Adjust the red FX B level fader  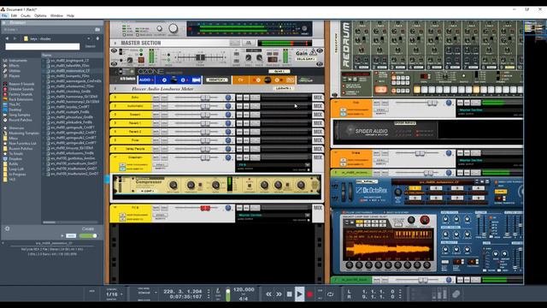(x=205, y=208)
